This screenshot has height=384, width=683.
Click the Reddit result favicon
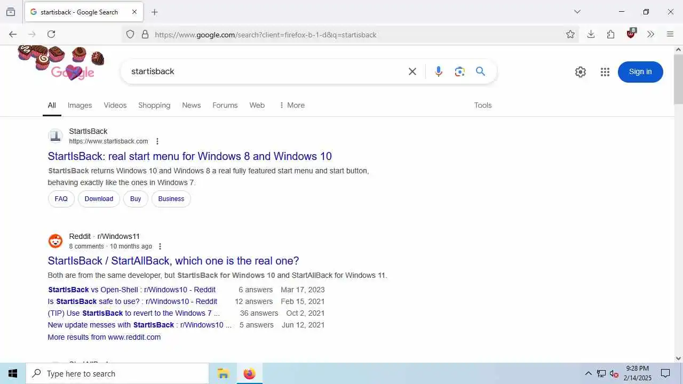click(55, 241)
